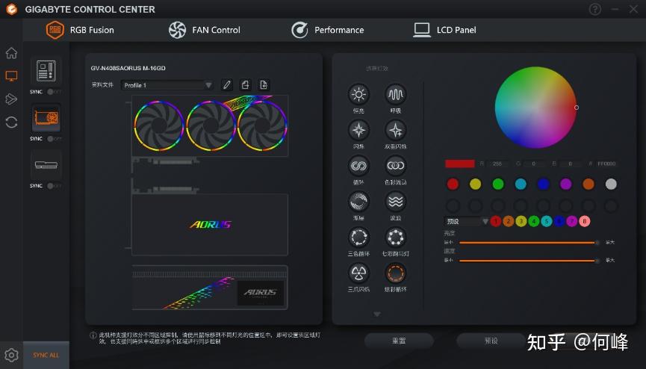The height and width of the screenshot is (369, 646).
Task: Choose the highlighted 炫彩循环 orange ring effect
Action: [396, 273]
